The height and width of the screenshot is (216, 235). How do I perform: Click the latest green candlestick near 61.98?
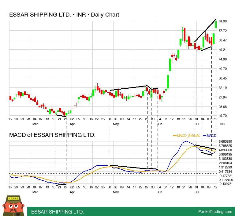pyautogui.click(x=216, y=25)
